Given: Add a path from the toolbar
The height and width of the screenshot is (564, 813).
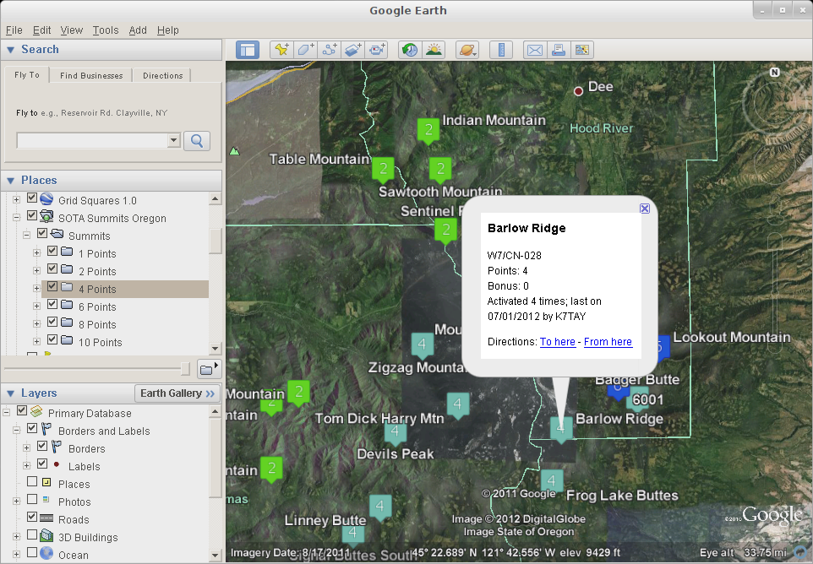Looking at the screenshot, I should pyautogui.click(x=329, y=50).
